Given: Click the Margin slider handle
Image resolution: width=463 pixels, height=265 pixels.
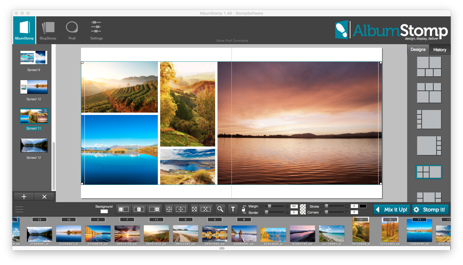Looking at the screenshot, I should coord(269,206).
